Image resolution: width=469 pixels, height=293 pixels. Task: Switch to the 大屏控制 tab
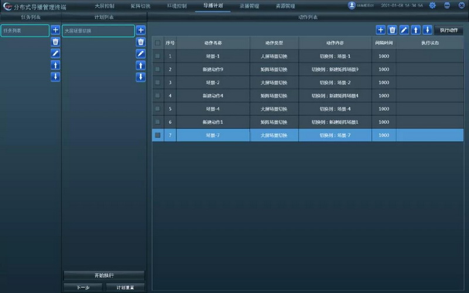click(x=104, y=5)
